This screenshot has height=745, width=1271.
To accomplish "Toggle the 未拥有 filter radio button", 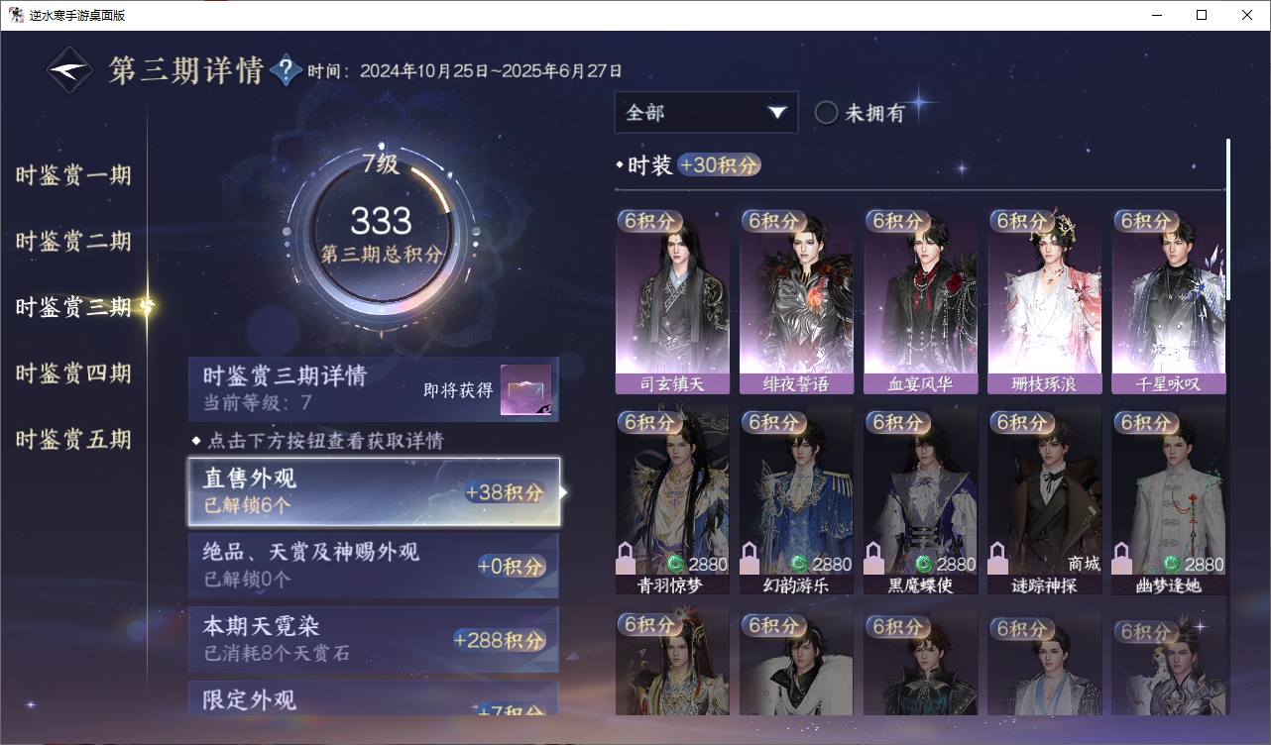I will click(826, 113).
